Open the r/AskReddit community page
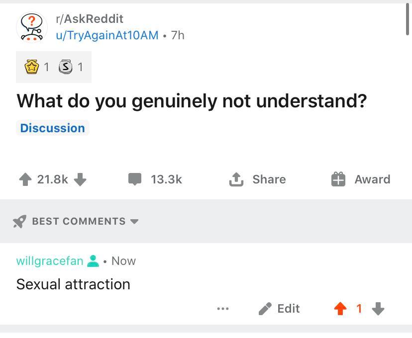Image resolution: width=412 pixels, height=338 pixels. (89, 19)
